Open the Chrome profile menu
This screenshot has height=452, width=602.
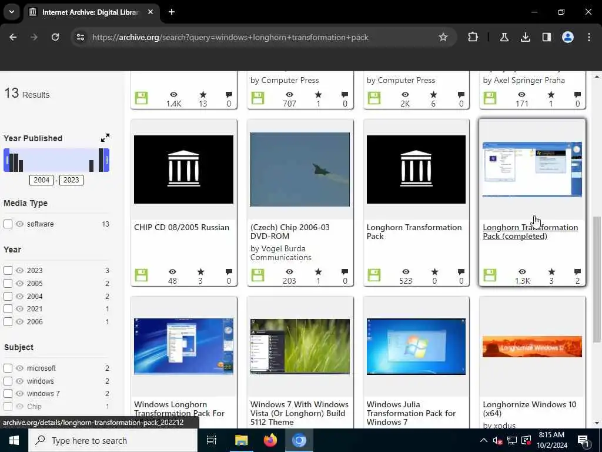tap(568, 37)
